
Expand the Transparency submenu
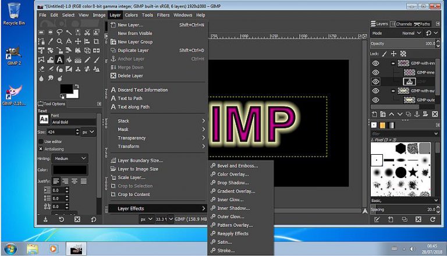(158, 138)
